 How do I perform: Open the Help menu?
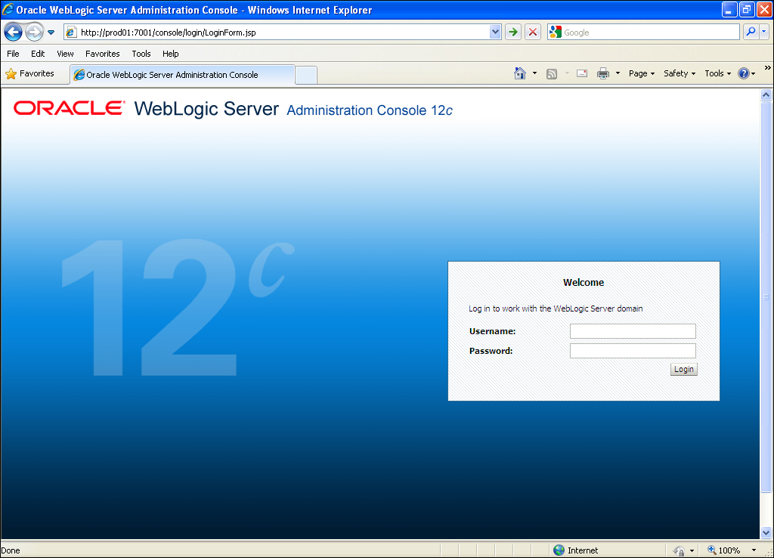pyautogui.click(x=171, y=54)
